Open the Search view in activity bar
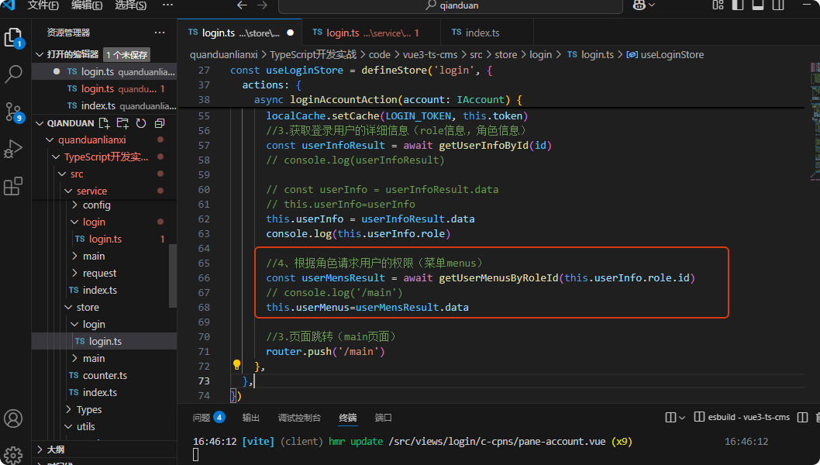This screenshot has width=820, height=465. (x=13, y=74)
